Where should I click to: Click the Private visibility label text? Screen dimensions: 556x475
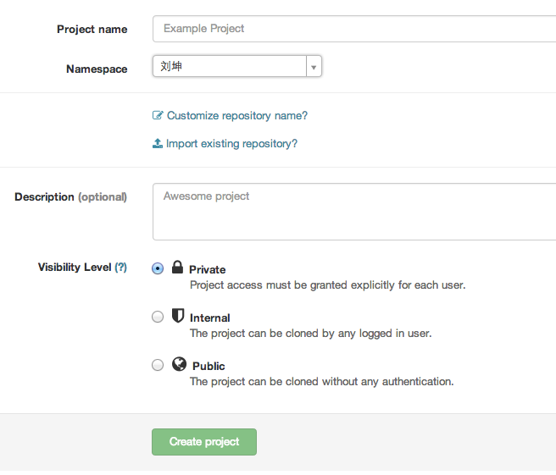point(208,270)
